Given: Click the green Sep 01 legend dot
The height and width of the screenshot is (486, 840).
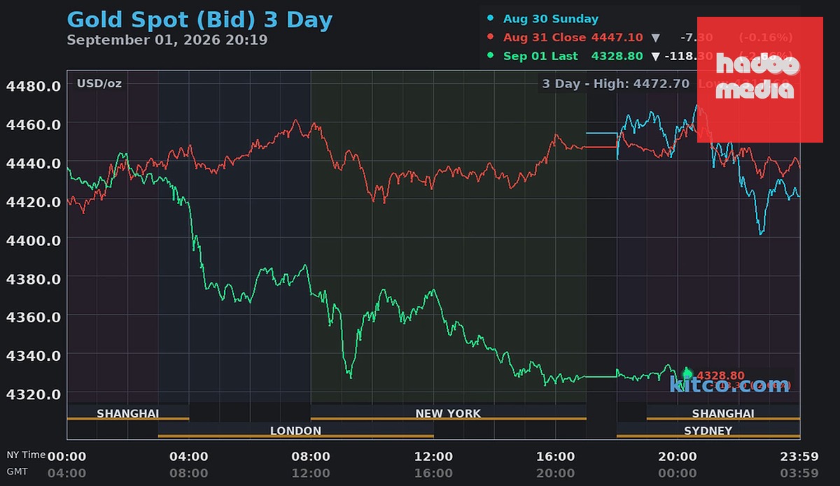Looking at the screenshot, I should point(490,55).
